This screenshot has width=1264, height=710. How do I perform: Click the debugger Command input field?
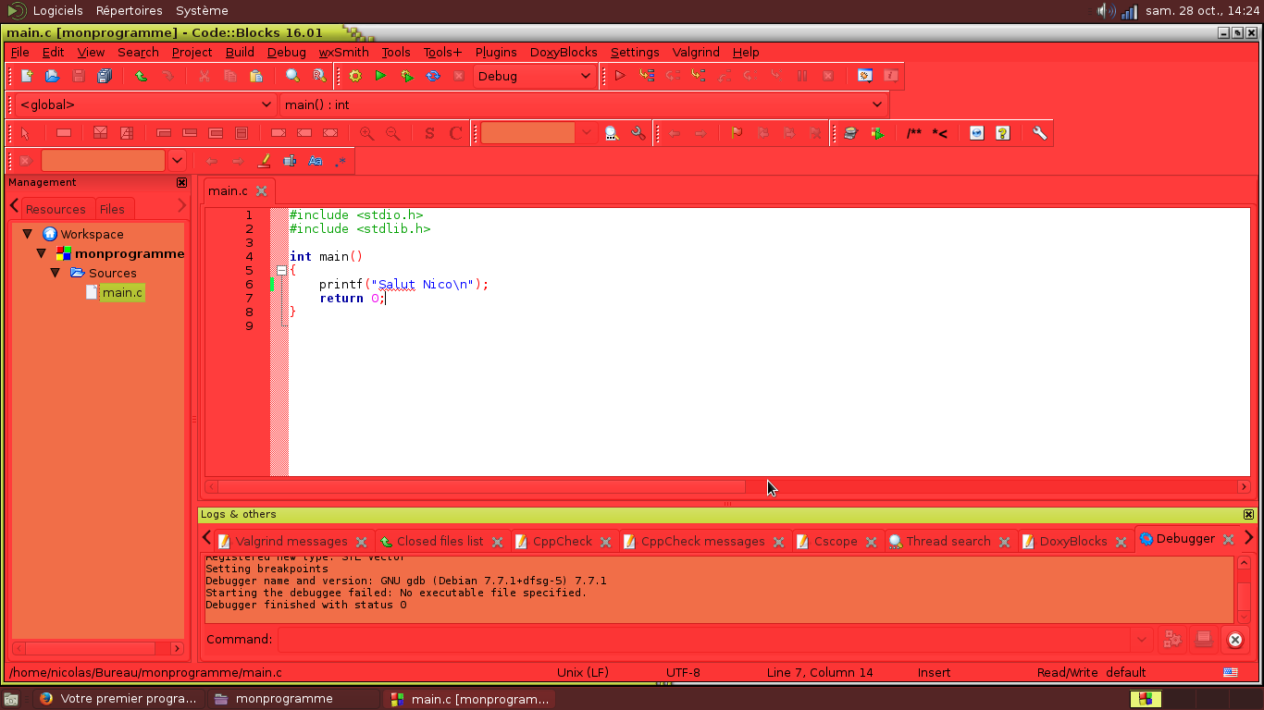[x=703, y=639]
